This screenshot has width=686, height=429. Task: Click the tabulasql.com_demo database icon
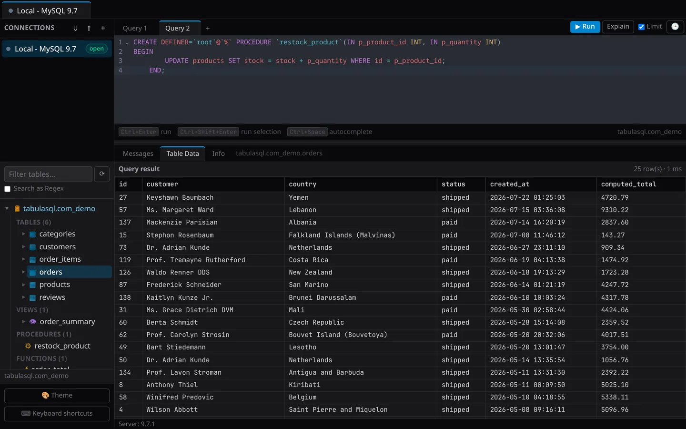(x=17, y=209)
